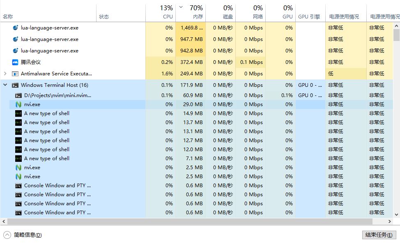Sort by the GPU 引擎 column header
Image resolution: width=400 pixels, height=245 pixels.
point(309,17)
